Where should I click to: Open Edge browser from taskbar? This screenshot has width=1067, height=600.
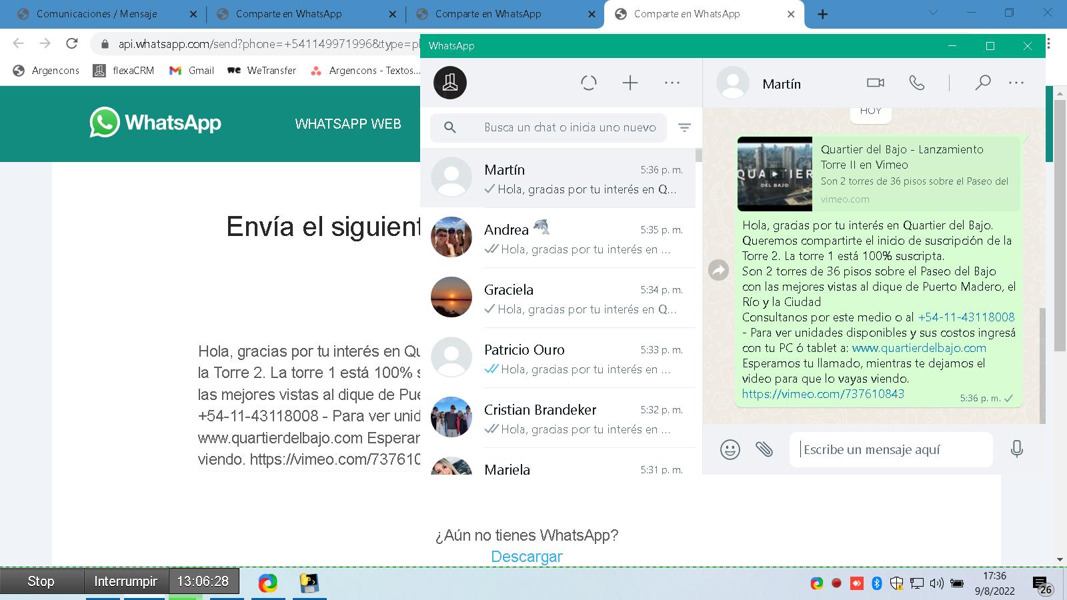pos(267,583)
